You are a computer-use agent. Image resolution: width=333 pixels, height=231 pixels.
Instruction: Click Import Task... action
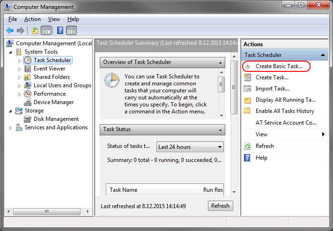tap(273, 89)
